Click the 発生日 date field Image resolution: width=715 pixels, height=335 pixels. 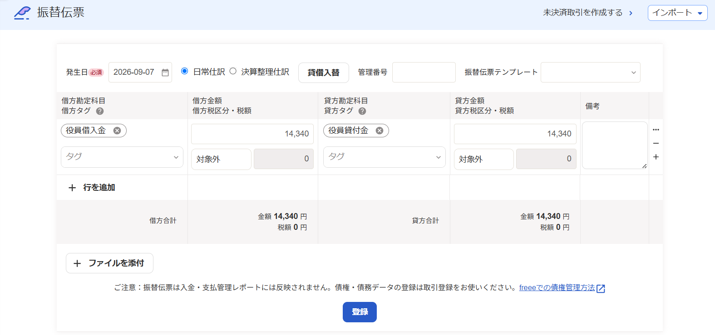coord(140,72)
